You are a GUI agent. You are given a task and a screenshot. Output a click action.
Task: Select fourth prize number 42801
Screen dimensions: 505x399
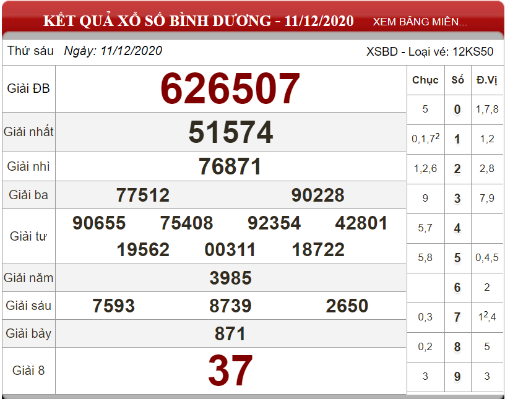coord(361,223)
